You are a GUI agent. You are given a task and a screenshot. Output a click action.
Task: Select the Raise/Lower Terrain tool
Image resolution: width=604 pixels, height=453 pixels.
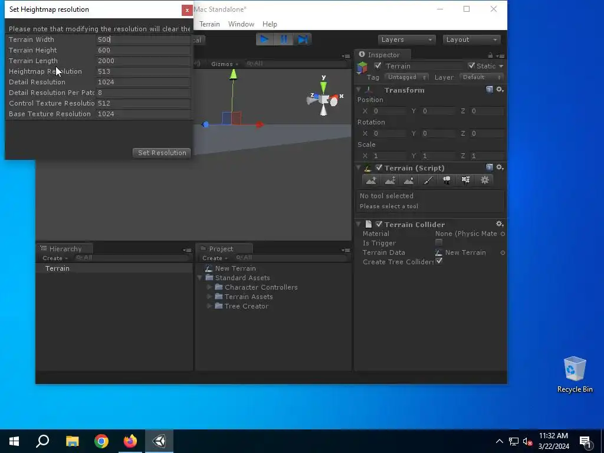[x=372, y=180]
